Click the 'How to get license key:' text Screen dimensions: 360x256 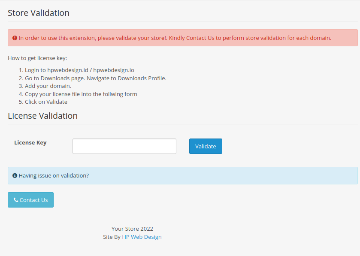point(37,58)
